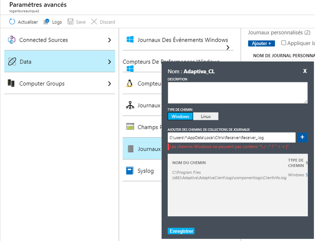Click the plus button to add path
Viewport: 315px width, 241px height.
(x=302, y=138)
